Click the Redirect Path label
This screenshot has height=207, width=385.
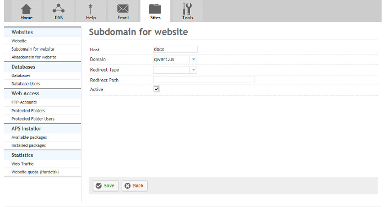104,80
